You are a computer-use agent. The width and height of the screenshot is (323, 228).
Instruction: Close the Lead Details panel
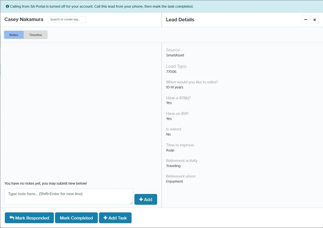314,20
